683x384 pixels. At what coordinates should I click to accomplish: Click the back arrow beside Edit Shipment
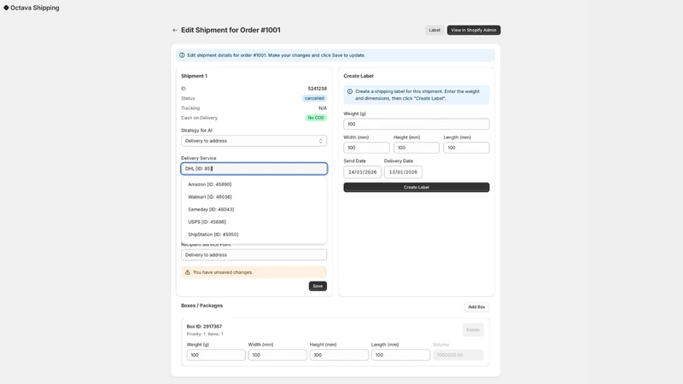[175, 30]
